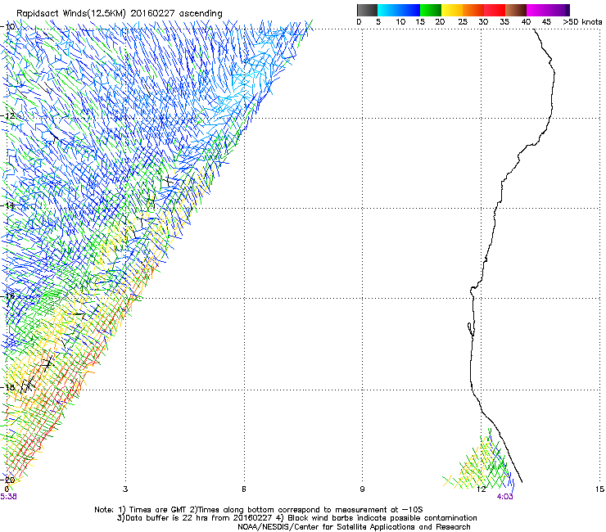Click the yellow 20–25 knots legend segment

pos(452,10)
